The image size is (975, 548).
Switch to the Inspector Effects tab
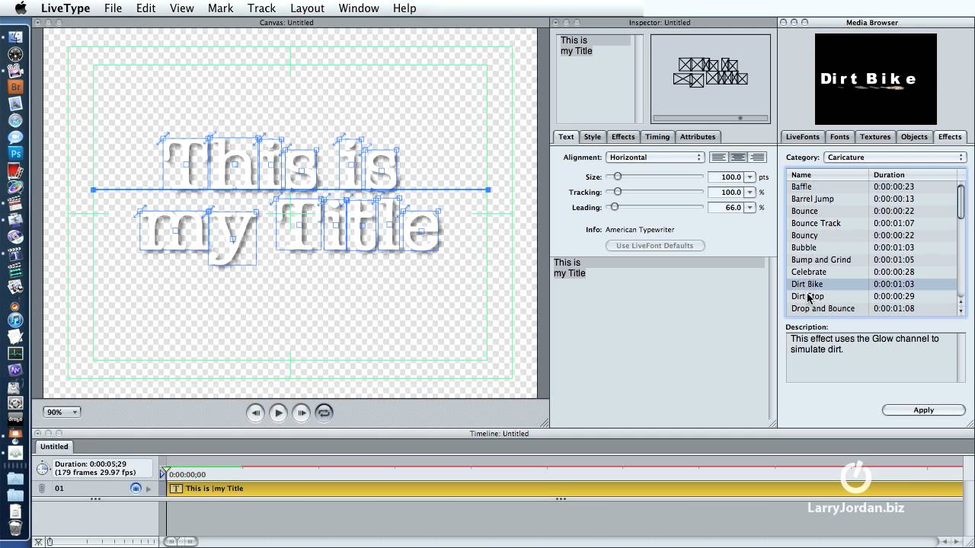coord(623,137)
